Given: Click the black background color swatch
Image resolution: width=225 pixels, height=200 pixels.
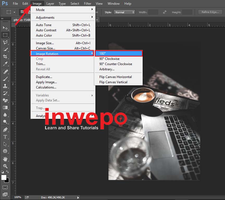Looking at the screenshot, I should 8,181.
